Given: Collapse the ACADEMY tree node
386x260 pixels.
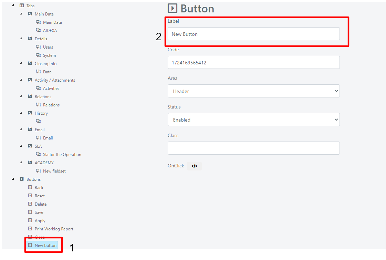Looking at the screenshot, I should coord(21,163).
